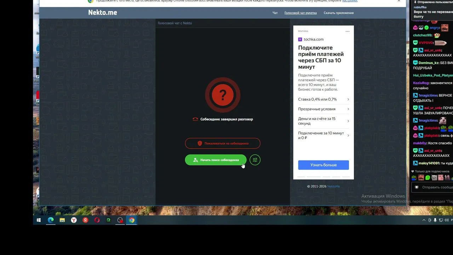Screen dimensions: 453x255
Task: Click the Dominus_kz username in chat
Action: click(x=429, y=63)
